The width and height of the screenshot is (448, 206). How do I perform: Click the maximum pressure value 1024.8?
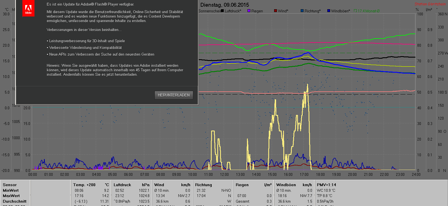coord(144,196)
